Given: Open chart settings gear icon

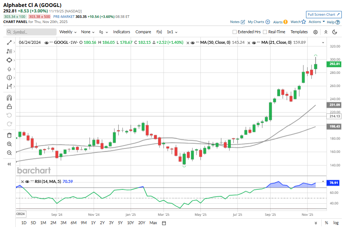Looking at the screenshot, I should (316, 32).
